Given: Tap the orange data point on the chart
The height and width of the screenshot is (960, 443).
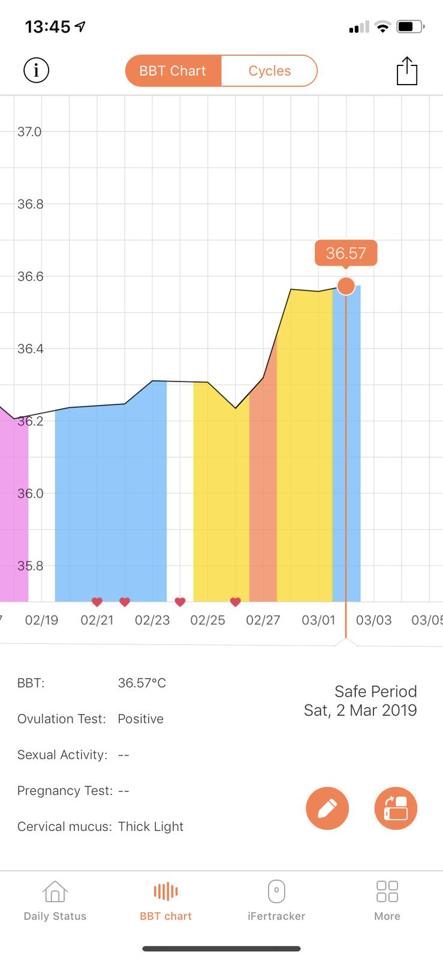Looking at the screenshot, I should click(346, 286).
